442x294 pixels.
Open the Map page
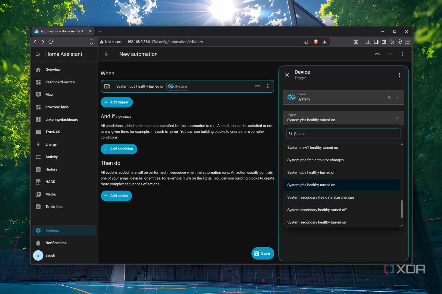point(64,95)
